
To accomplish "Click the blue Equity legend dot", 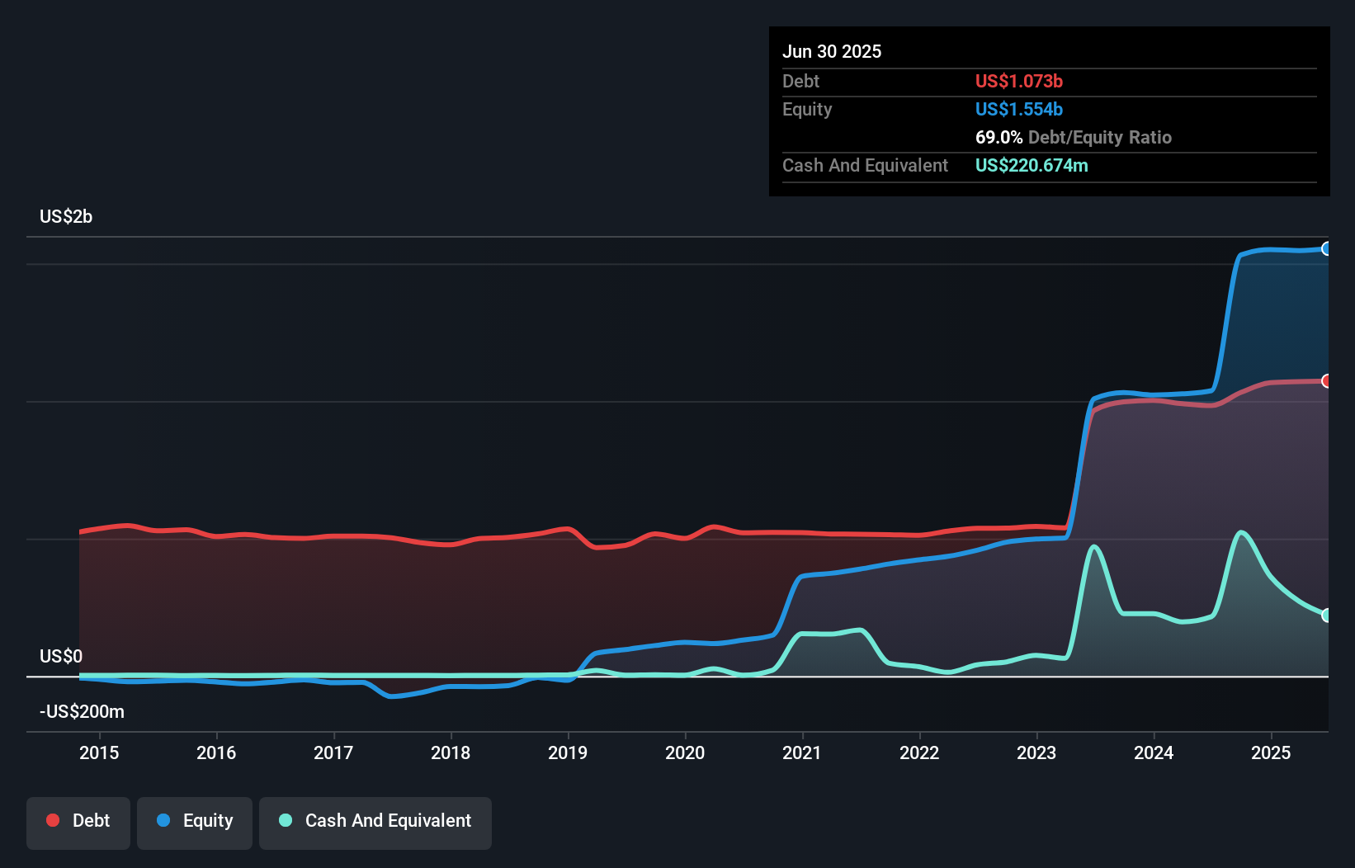I will [x=162, y=820].
